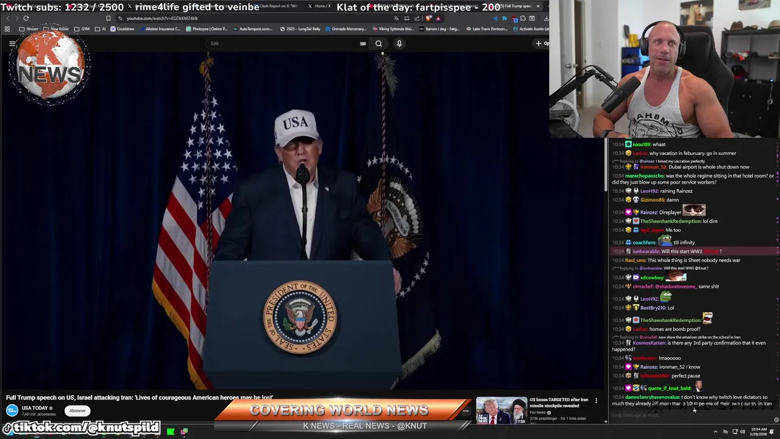Open the chat emoji picker icon
This screenshot has height=439, width=780.
[x=776, y=419]
